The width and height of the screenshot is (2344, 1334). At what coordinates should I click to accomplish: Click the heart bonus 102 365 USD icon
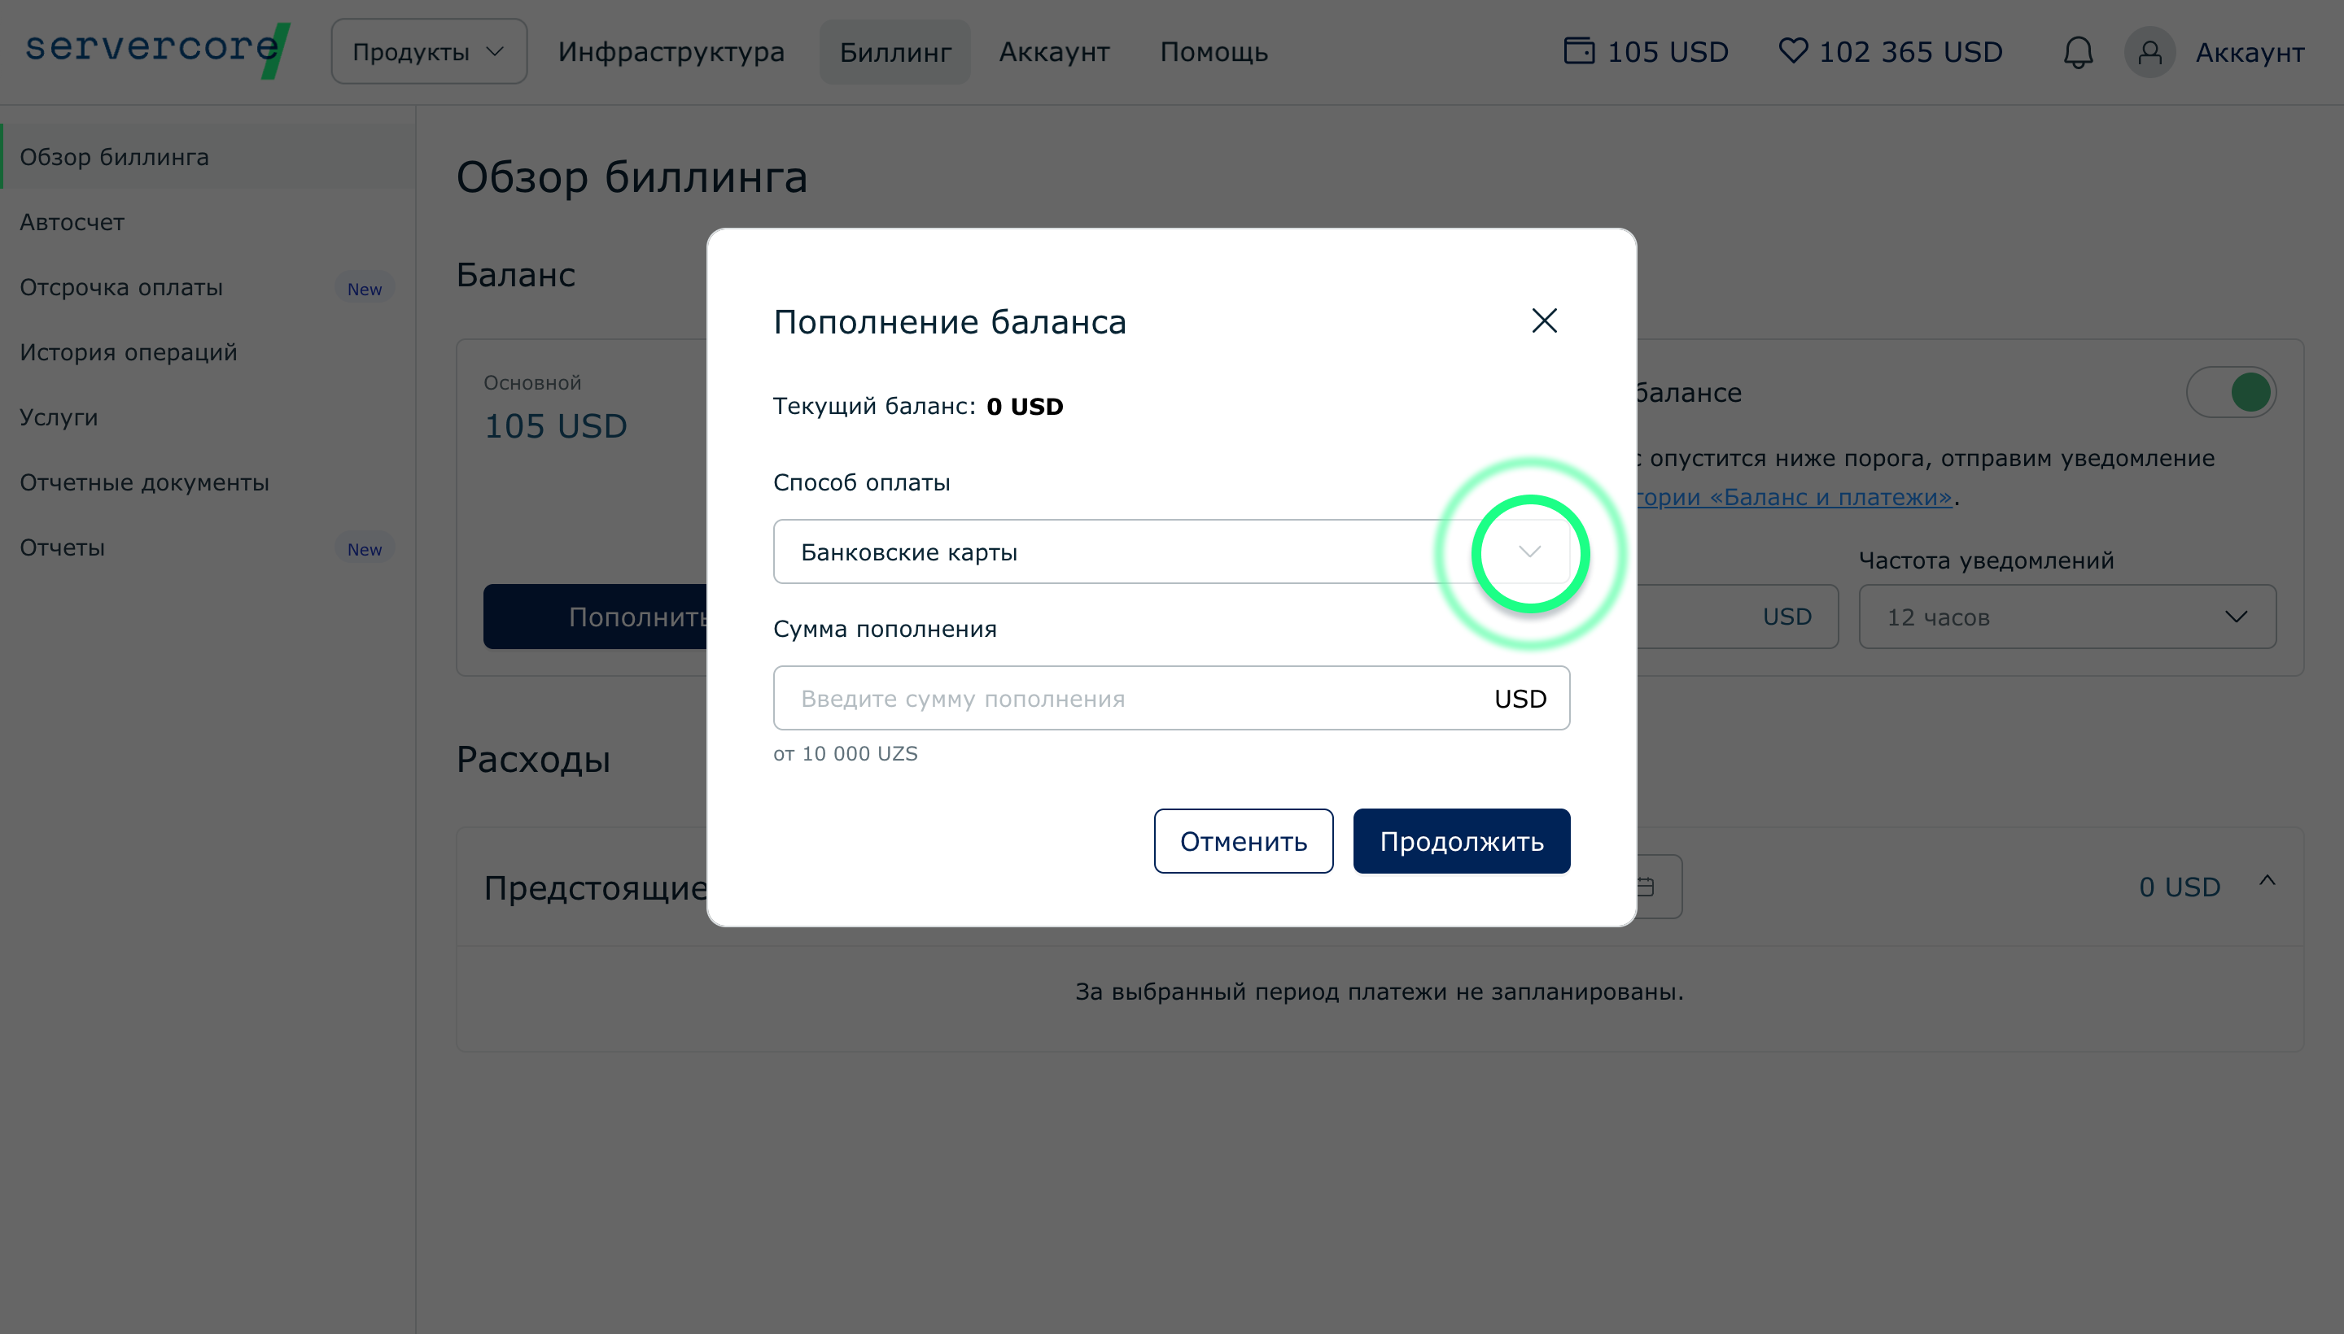1793,50
